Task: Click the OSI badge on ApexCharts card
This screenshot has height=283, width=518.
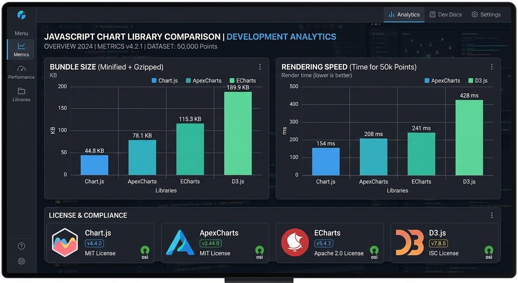Action: coord(259,253)
